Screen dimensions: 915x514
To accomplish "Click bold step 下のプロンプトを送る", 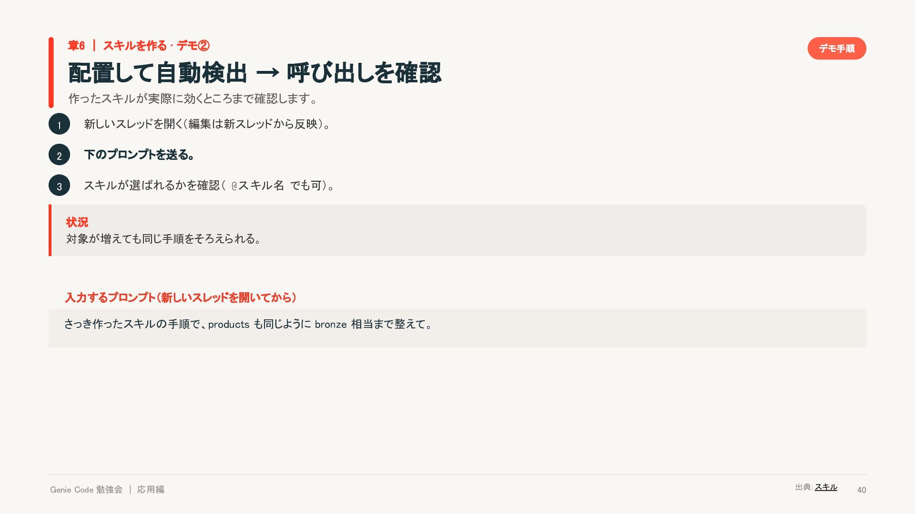I will click(x=139, y=155).
